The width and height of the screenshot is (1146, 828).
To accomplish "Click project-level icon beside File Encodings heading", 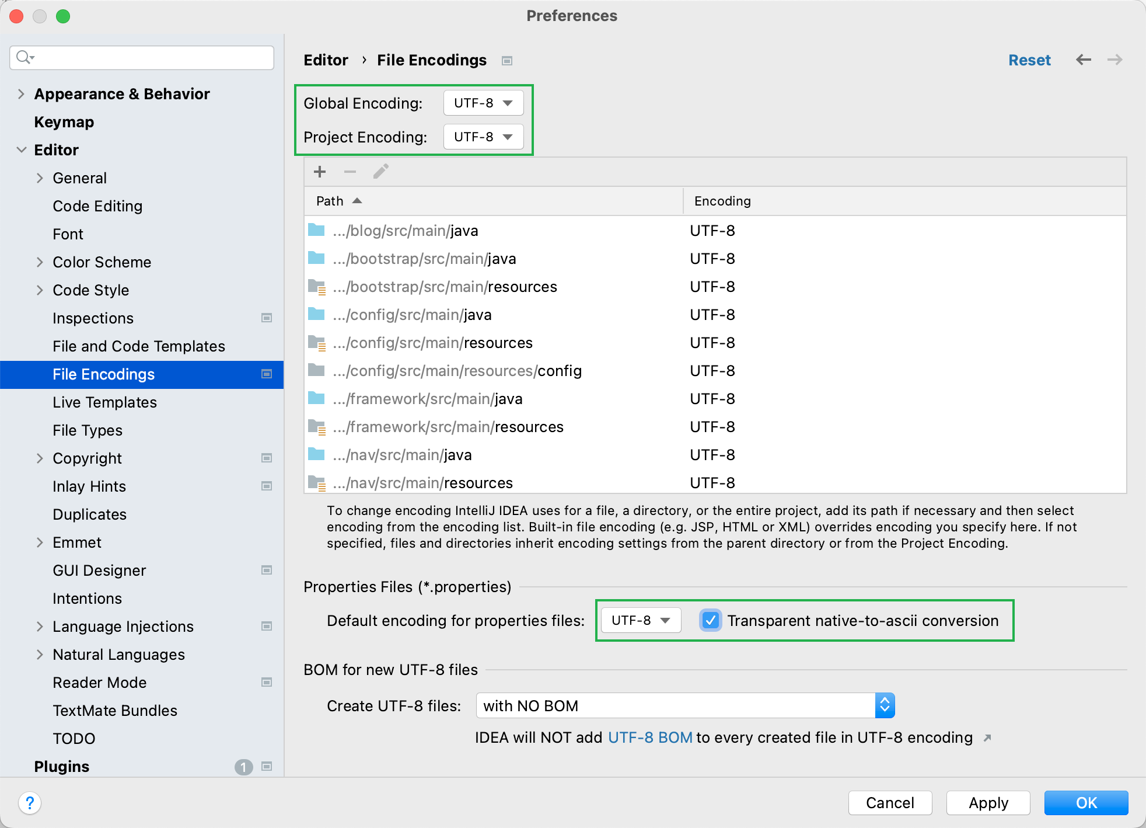I will coord(507,61).
